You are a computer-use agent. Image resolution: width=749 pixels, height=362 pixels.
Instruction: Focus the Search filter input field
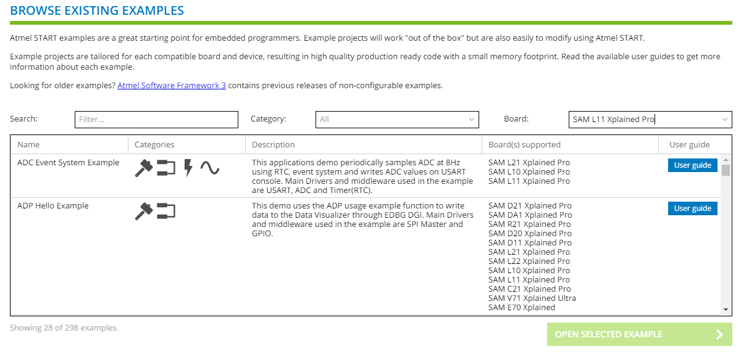tap(156, 120)
